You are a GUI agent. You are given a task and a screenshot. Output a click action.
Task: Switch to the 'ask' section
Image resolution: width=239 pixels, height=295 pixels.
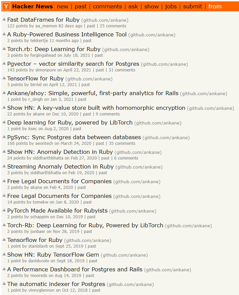tap(133, 6)
